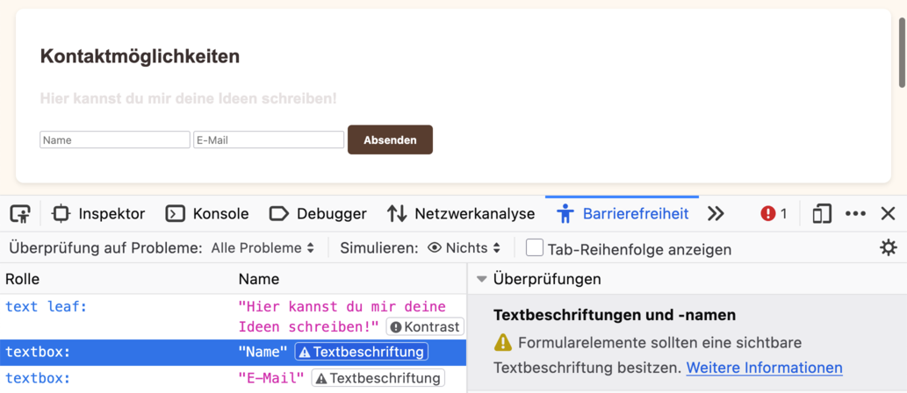Enable Tab-Reihenfolge anzeigen checkbox
The height and width of the screenshot is (393, 907).
534,248
